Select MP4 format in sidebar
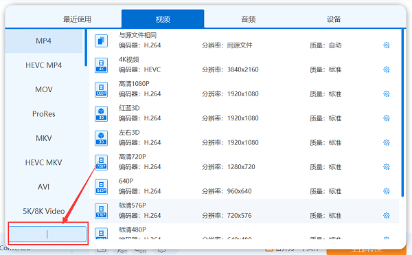The height and width of the screenshot is (255, 412). tap(44, 41)
